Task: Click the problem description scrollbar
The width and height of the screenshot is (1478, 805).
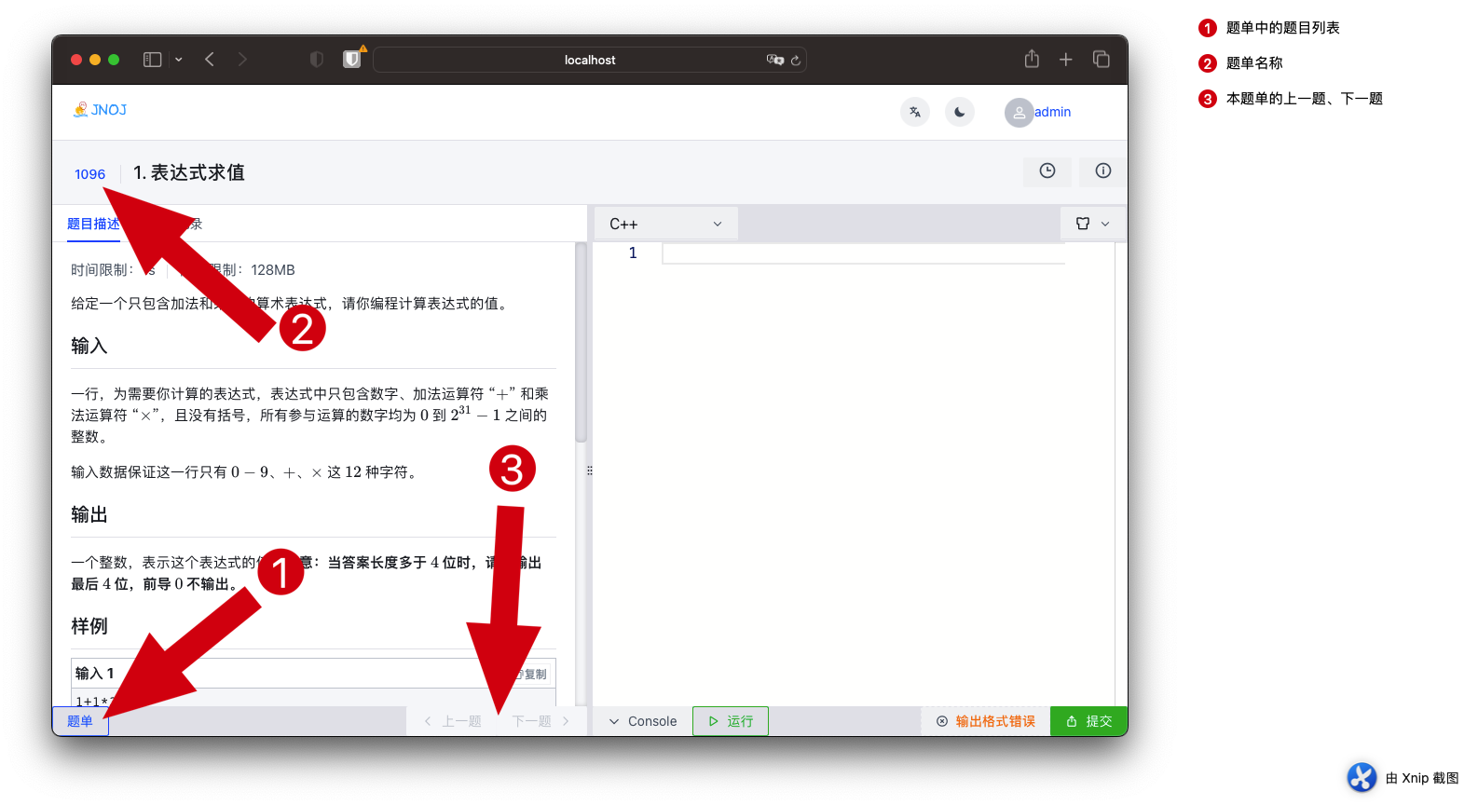Action: (582, 342)
